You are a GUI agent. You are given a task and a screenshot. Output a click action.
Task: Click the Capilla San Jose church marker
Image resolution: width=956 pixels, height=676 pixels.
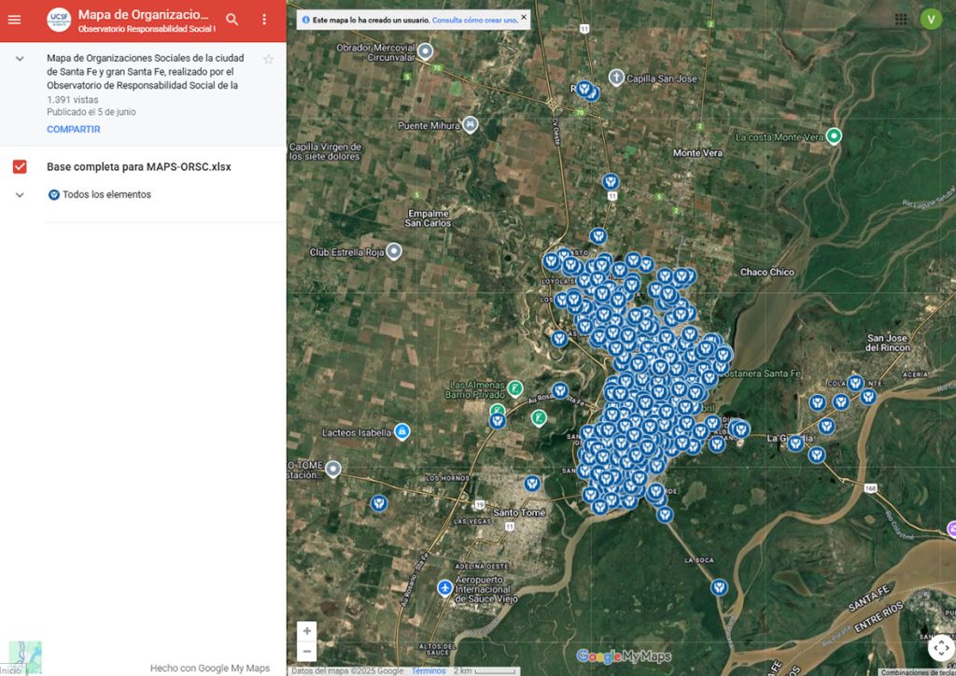[616, 77]
